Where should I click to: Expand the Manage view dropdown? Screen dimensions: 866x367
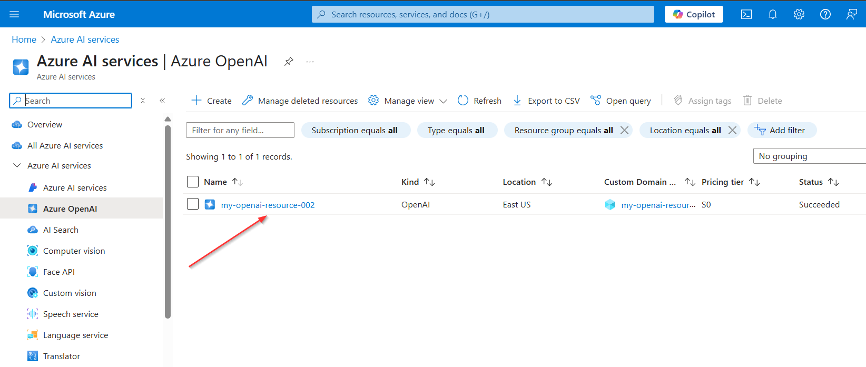[x=408, y=101]
